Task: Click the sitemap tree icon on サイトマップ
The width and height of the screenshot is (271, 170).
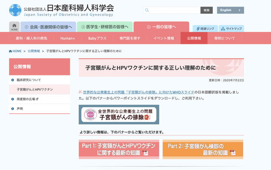Action: tap(223, 29)
